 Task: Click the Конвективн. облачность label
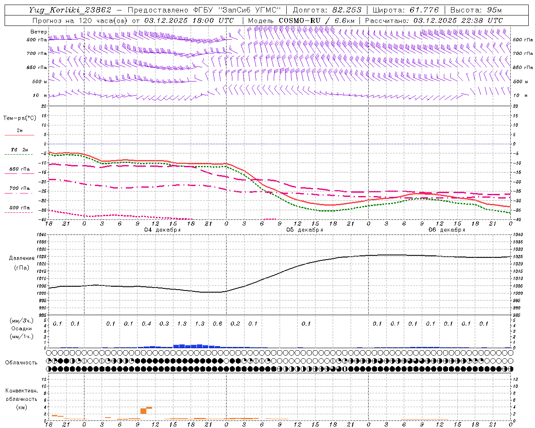point(21,395)
